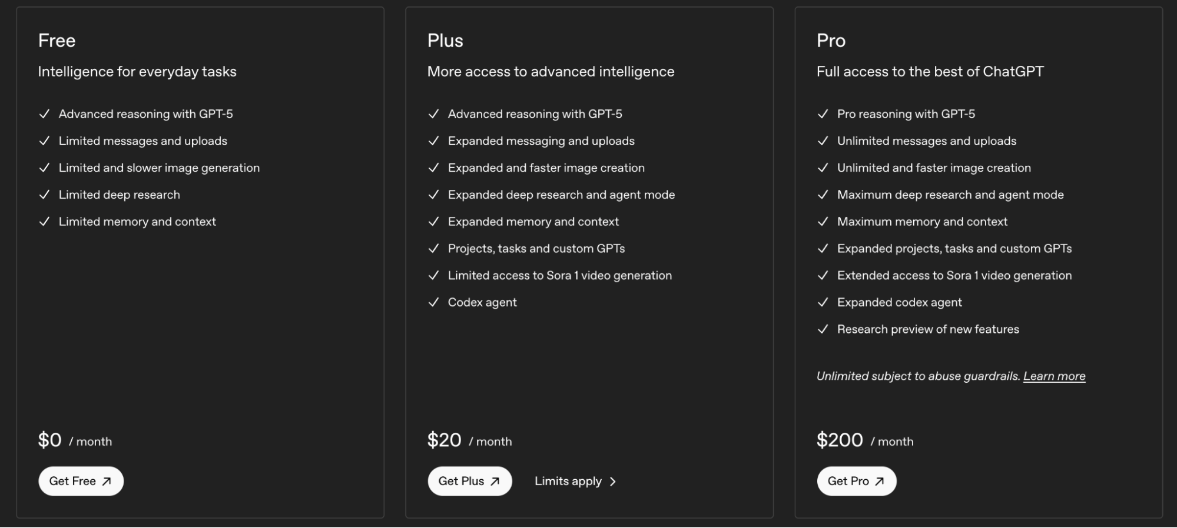This screenshot has width=1177, height=528.
Task: Click the Get Pro button
Action: (x=856, y=481)
